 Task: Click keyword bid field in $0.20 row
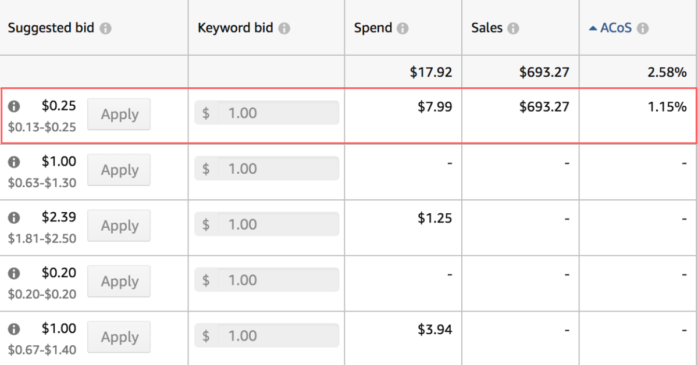coord(277,280)
